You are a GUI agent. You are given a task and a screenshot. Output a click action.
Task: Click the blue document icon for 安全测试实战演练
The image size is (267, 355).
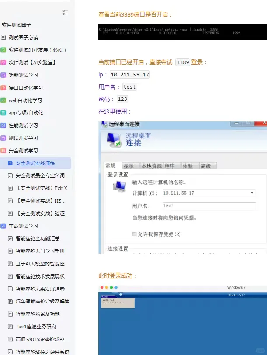(10, 163)
